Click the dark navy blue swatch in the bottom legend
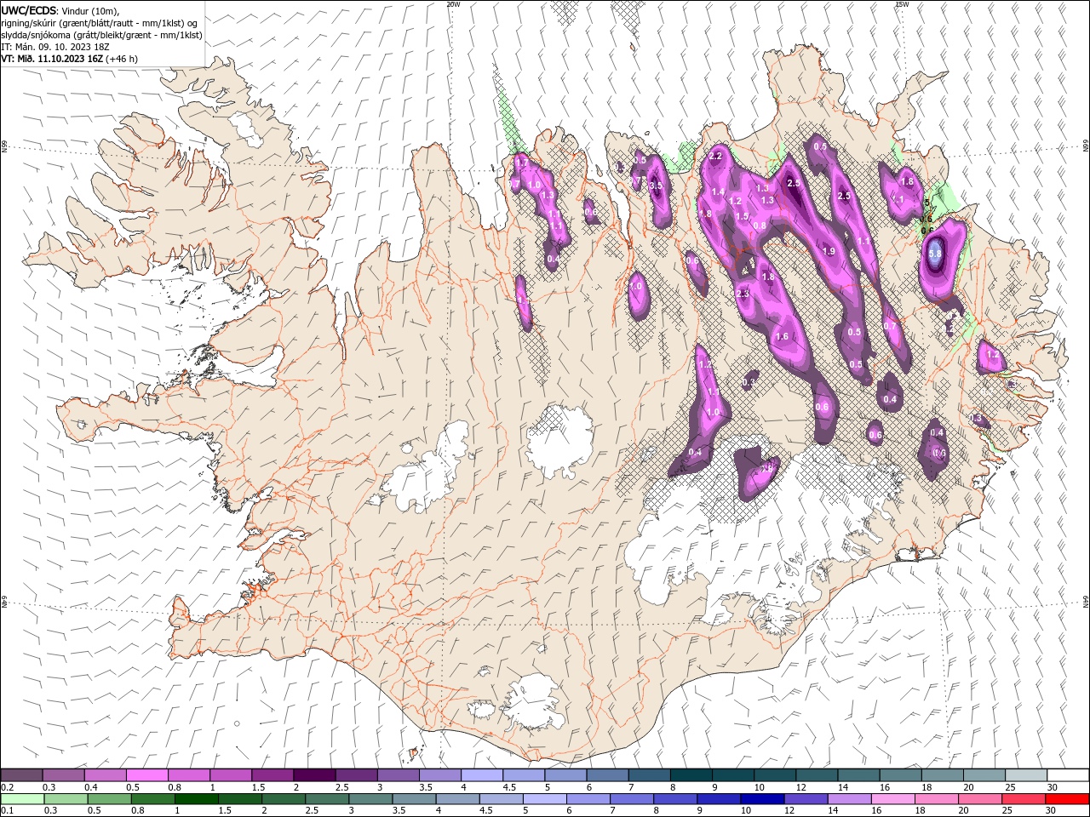This screenshot has height=817, width=1090. pos(760,799)
